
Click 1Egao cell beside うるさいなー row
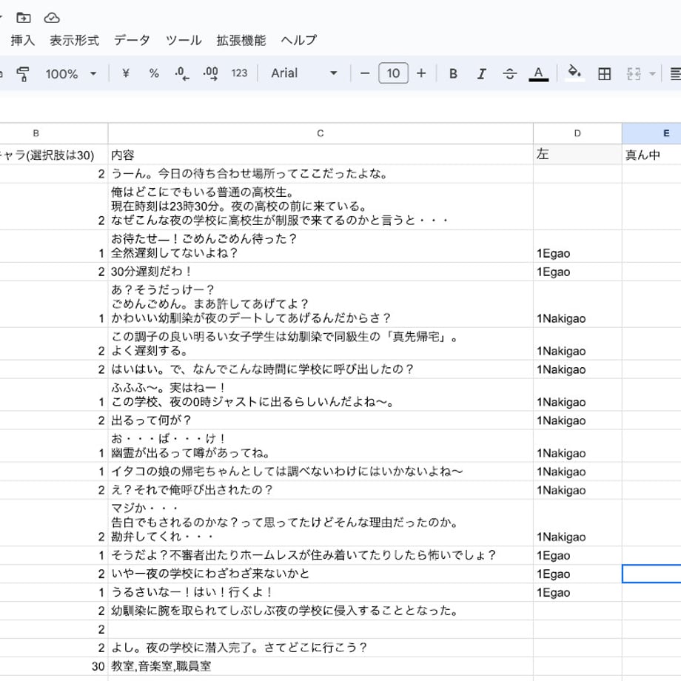pyautogui.click(x=577, y=592)
